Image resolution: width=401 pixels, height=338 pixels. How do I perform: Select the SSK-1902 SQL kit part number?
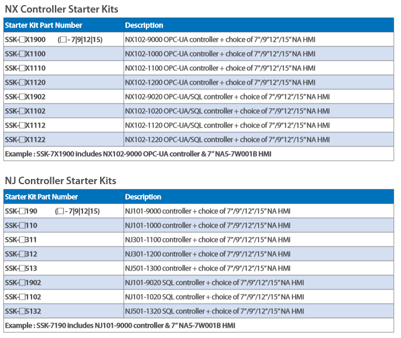point(23,283)
